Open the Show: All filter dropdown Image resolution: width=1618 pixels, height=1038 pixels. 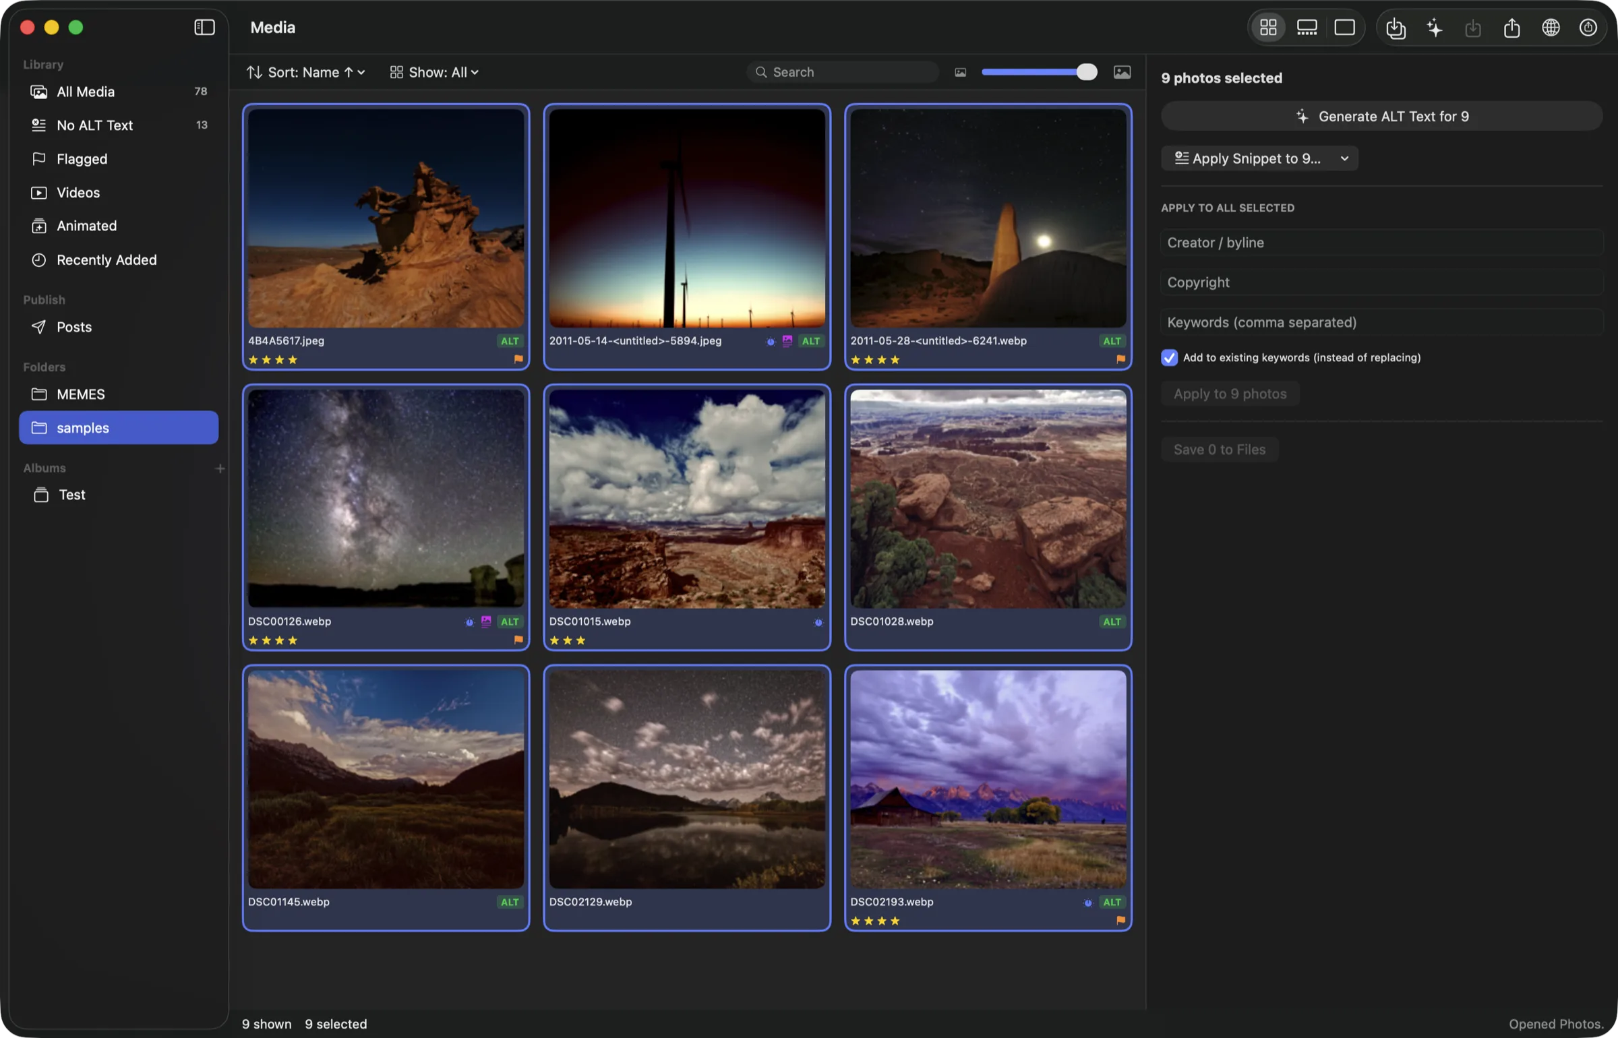pos(435,72)
